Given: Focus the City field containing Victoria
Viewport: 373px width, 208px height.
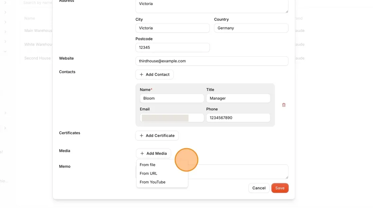Looking at the screenshot, I should coord(173,28).
